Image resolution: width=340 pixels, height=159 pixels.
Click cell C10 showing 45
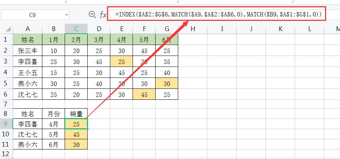(76, 134)
